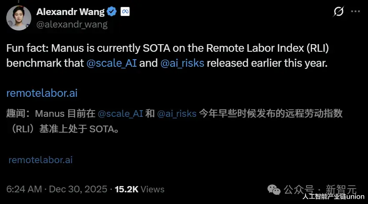Click the 6:24 AM · Dec 30, 2025 timestamp
368x204 pixels.
57,189
